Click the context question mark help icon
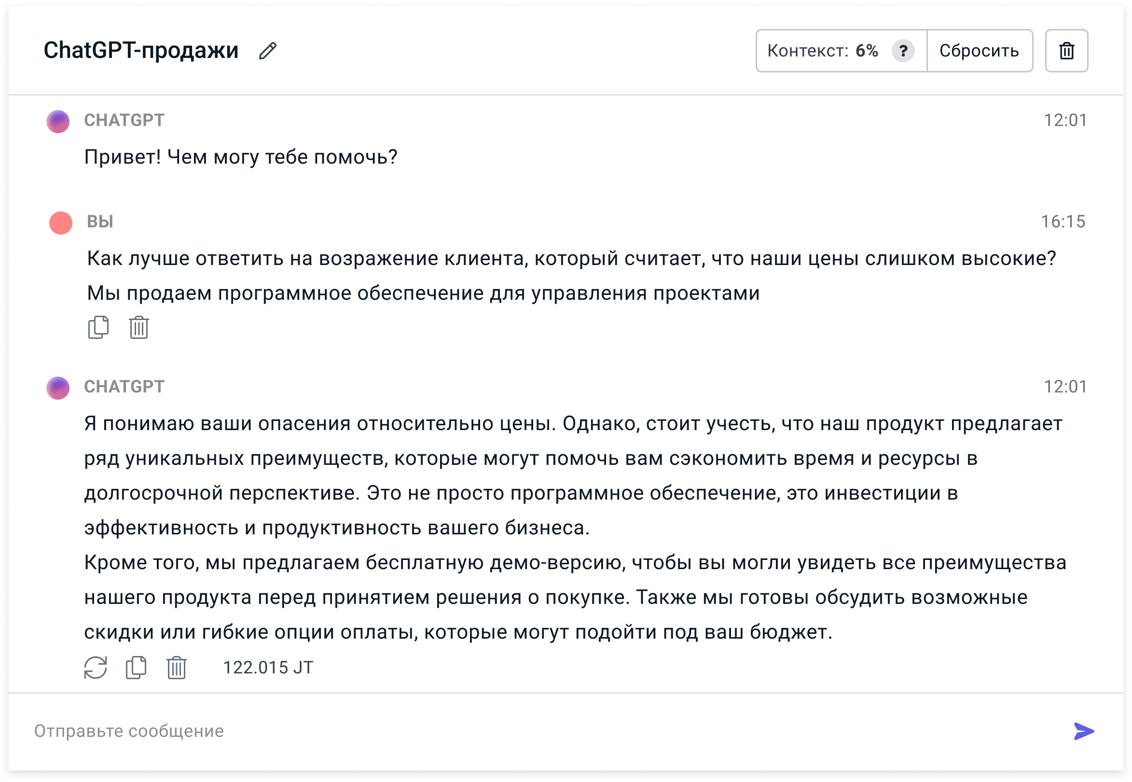The width and height of the screenshot is (1132, 782). pos(903,51)
